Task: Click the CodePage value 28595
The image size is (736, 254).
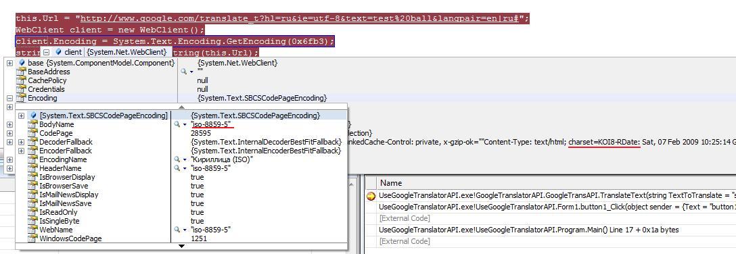Action: (201, 133)
